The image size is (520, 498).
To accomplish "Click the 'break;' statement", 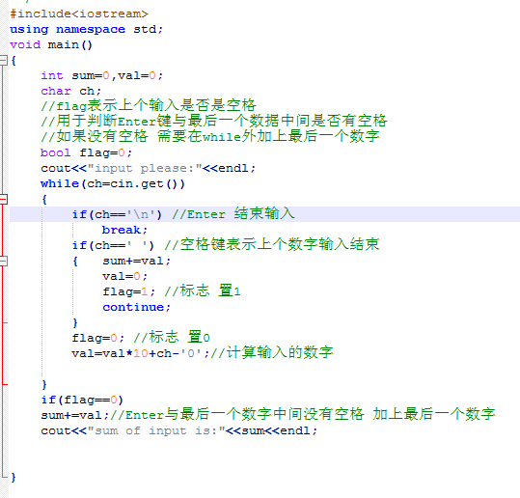I will point(124,230).
